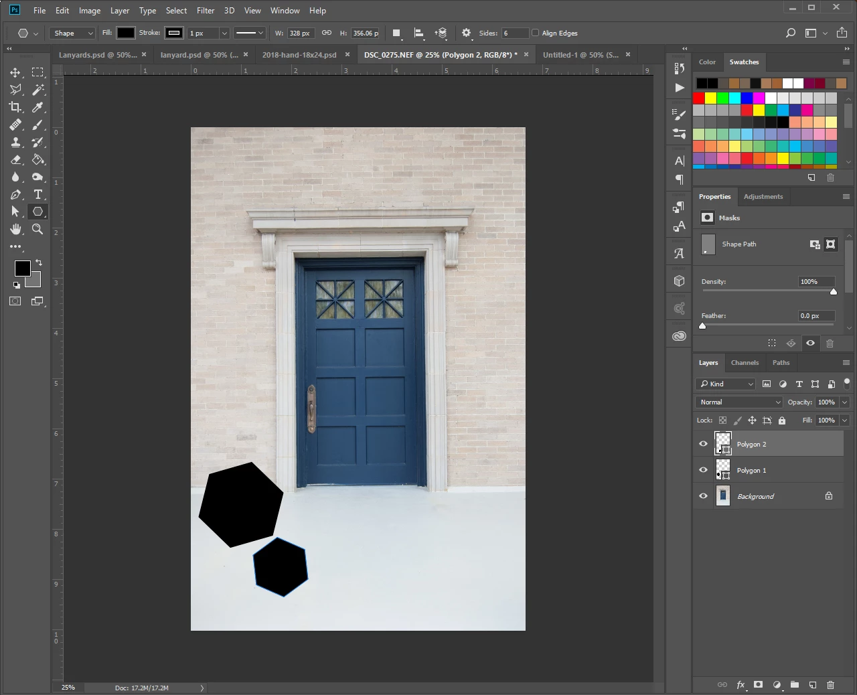This screenshot has height=695, width=857.
Task: Select the Hand tool
Action: tap(15, 229)
